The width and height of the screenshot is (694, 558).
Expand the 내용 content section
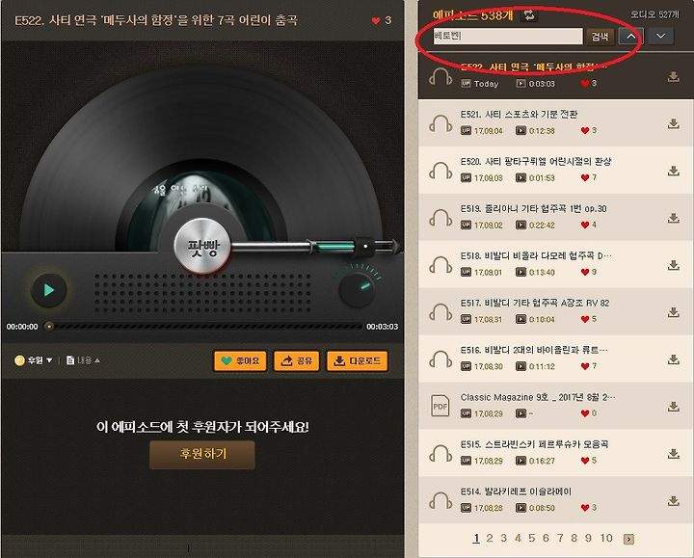(83, 360)
